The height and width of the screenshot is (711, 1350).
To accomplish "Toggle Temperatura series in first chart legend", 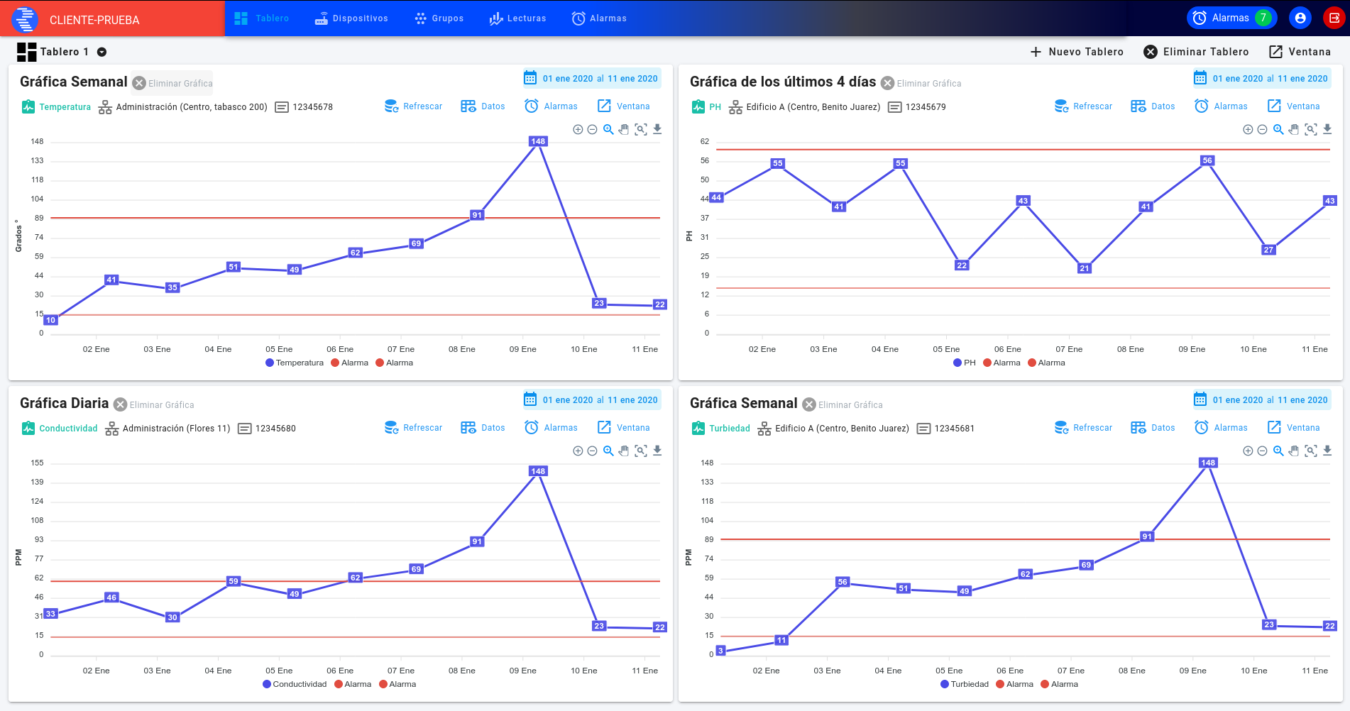I will (x=294, y=363).
